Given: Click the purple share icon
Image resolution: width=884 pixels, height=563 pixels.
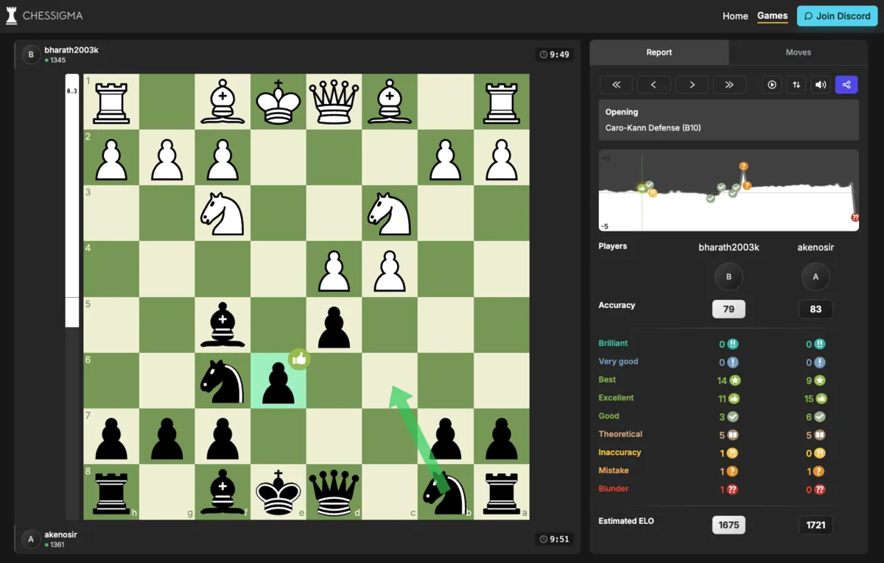Looking at the screenshot, I should (x=846, y=85).
